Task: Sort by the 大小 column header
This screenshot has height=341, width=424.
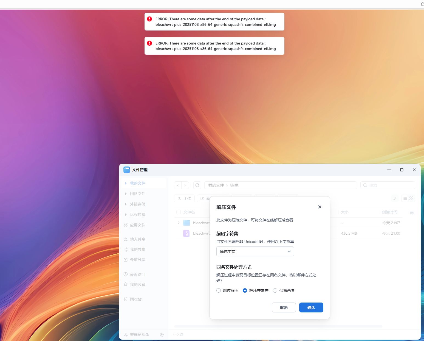Action: [345, 212]
